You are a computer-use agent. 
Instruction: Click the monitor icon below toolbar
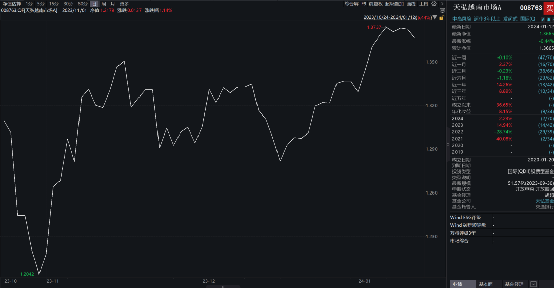[x=442, y=11]
